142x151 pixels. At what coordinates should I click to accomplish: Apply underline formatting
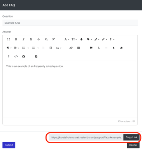[31, 39]
